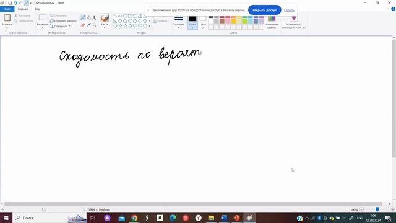Click zoom in plus button in status bar
Viewport: 396px width, 223px height.
(x=392, y=209)
